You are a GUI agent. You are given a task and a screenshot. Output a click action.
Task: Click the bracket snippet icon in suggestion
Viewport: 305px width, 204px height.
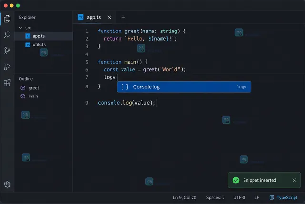point(125,87)
